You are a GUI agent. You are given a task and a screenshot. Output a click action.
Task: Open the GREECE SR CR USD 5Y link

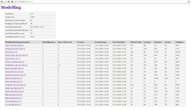15,49
